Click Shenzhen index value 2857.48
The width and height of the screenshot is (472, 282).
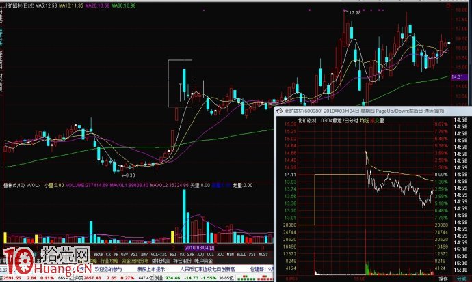[92, 278]
